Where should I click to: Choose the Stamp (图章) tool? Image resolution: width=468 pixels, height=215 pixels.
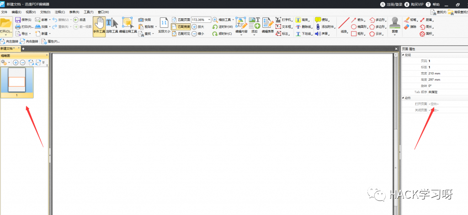pos(395,26)
